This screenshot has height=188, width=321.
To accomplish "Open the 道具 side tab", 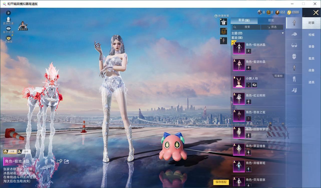I will click(x=311, y=82).
